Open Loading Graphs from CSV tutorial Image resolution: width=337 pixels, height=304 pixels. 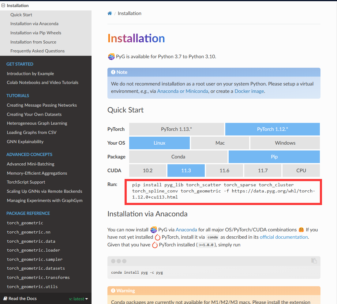[x=32, y=132]
